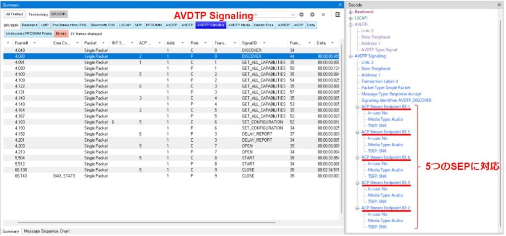The image size is (506, 236).
Task: Click the search next arrow icon
Action: [x=312, y=15]
